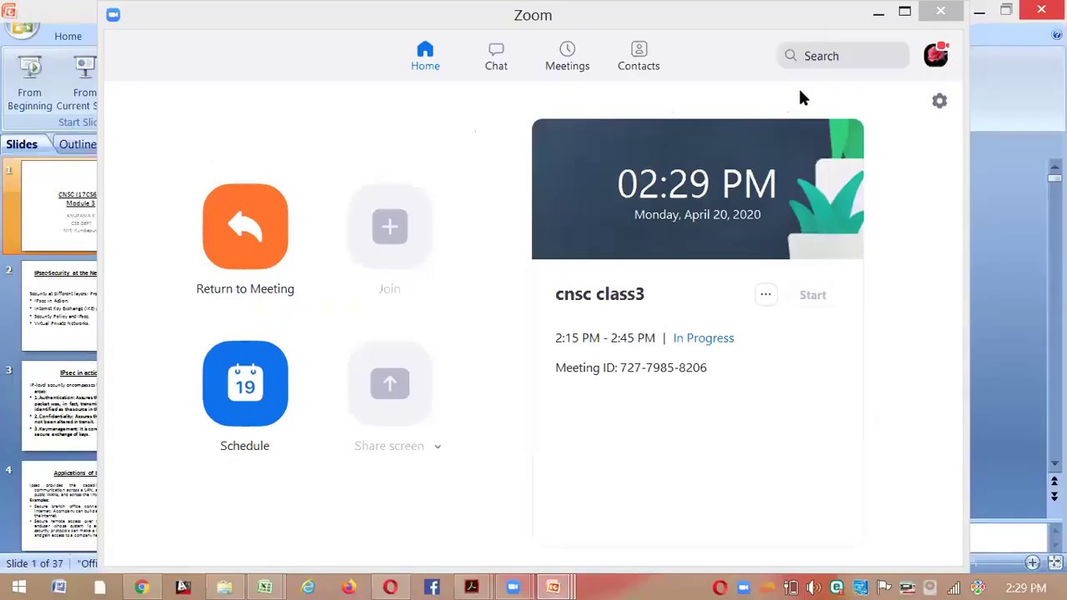Screen dimensions: 1067x600
Task: Fit slide to current window button
Action: tap(1055, 563)
